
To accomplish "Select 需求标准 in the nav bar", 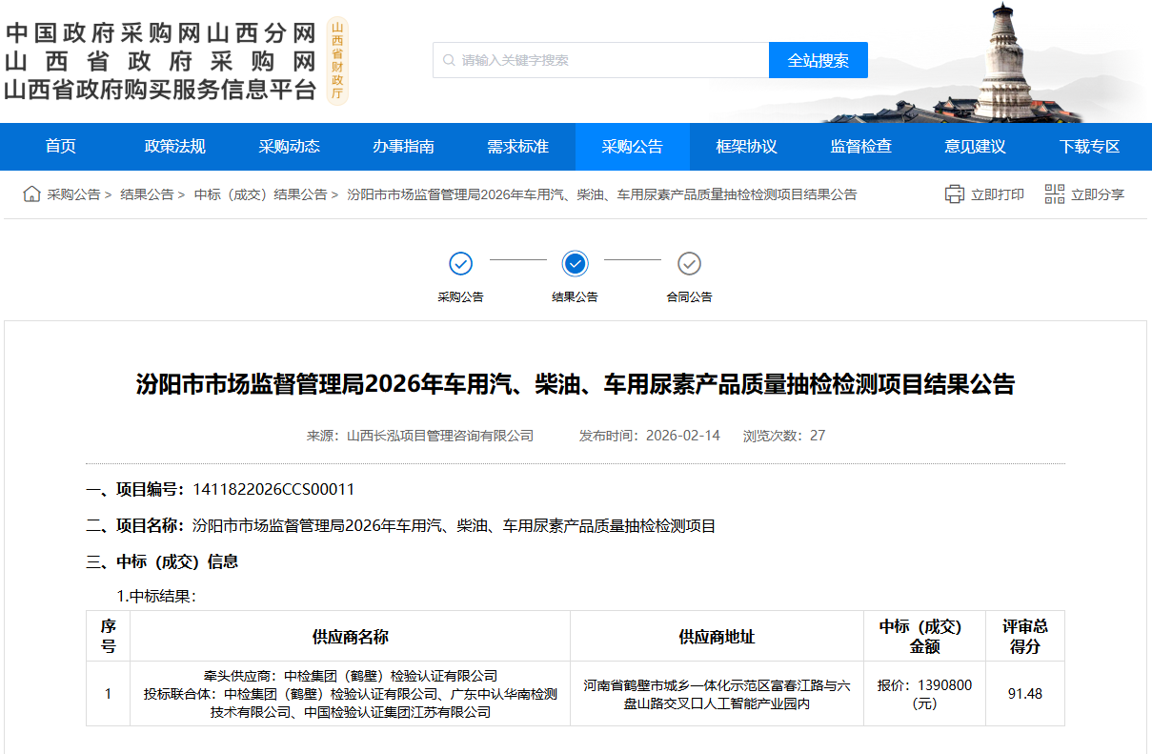I will (x=518, y=147).
